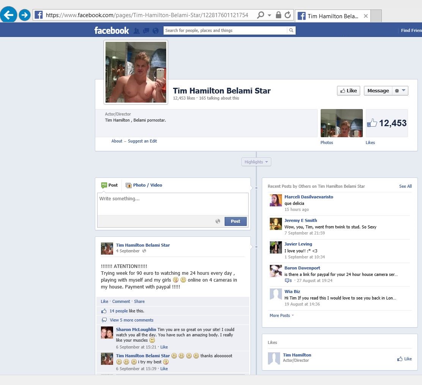
Task: Open Tim Hamilton Belami Star post author link
Action: 143,245
